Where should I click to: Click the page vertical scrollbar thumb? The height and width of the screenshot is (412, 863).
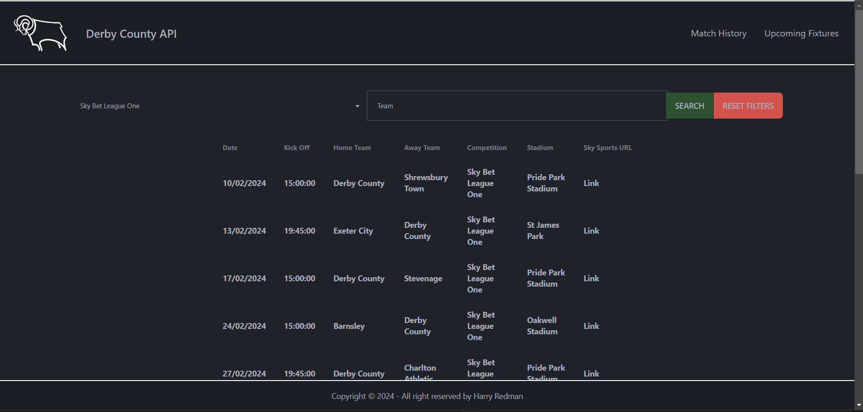coord(859,92)
